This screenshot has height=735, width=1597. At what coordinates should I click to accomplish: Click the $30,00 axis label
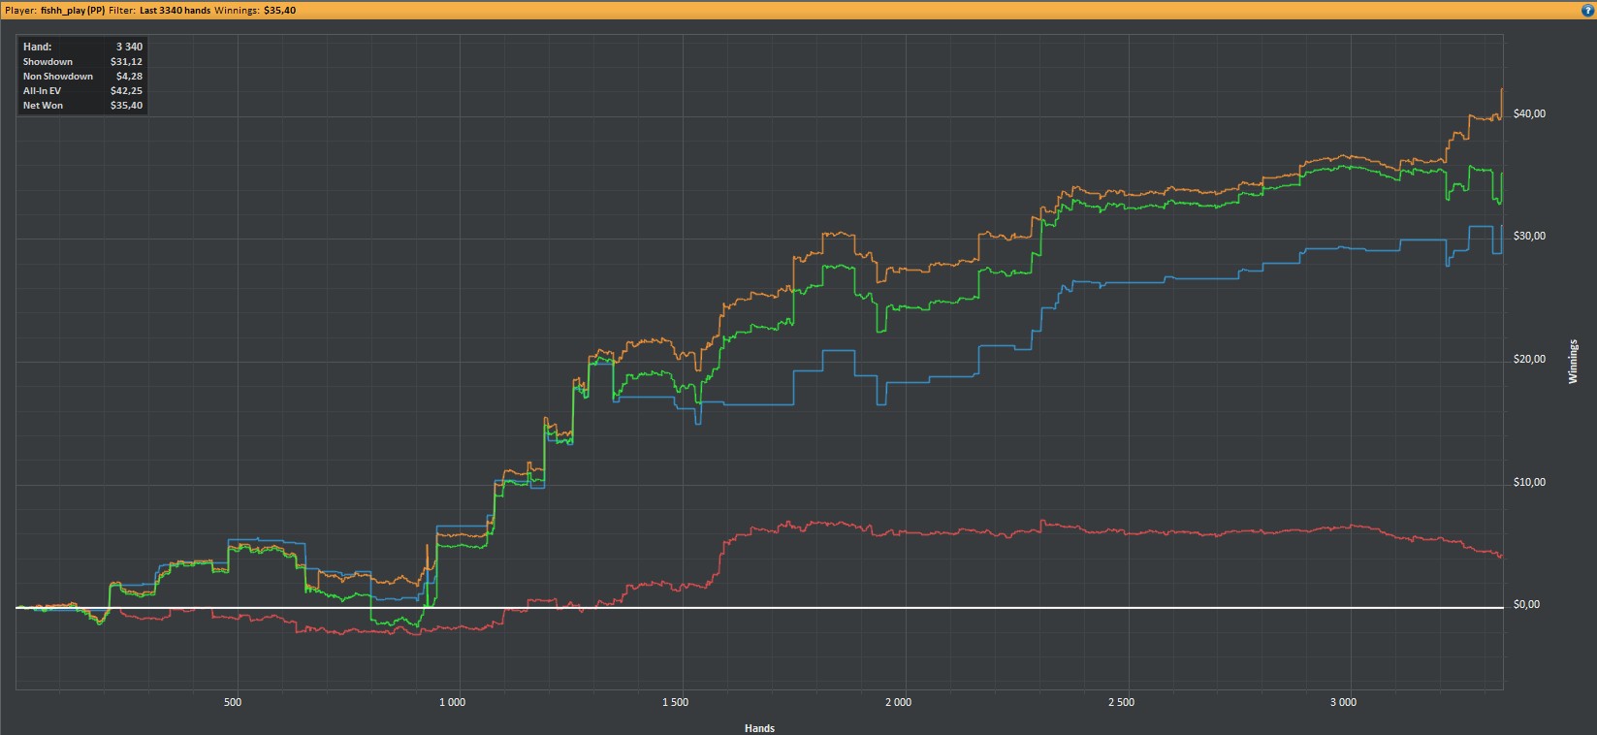[1529, 236]
